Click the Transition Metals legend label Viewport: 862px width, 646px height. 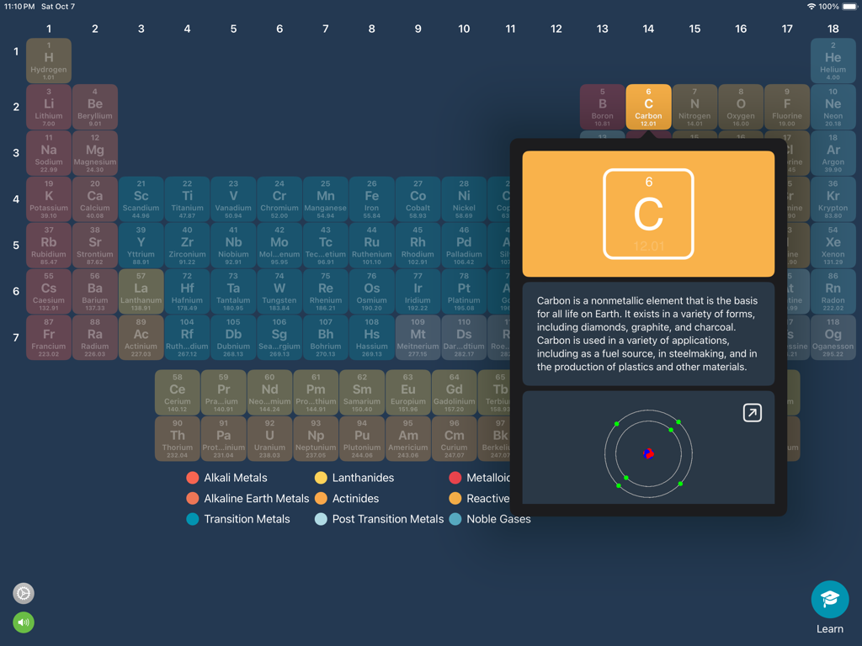pyautogui.click(x=247, y=519)
